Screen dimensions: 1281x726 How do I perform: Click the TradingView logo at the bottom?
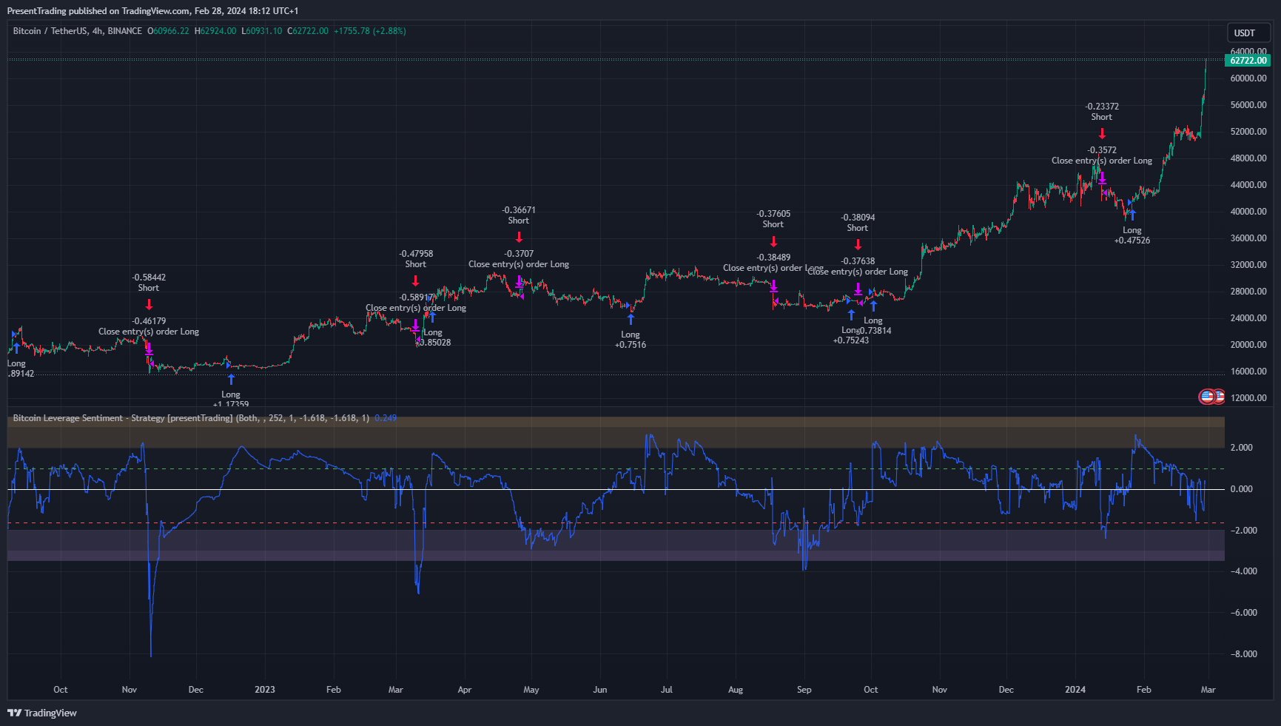[42, 713]
